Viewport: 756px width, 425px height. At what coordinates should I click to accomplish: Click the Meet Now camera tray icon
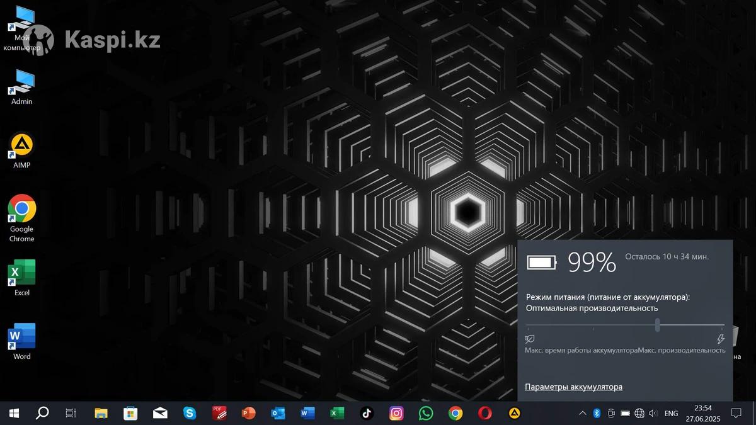(x=611, y=413)
